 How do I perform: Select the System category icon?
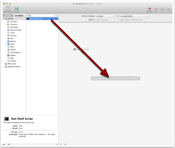click(x=8, y=55)
